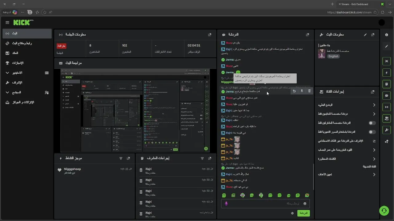Toggle the chat widget in right rail

(387, 95)
